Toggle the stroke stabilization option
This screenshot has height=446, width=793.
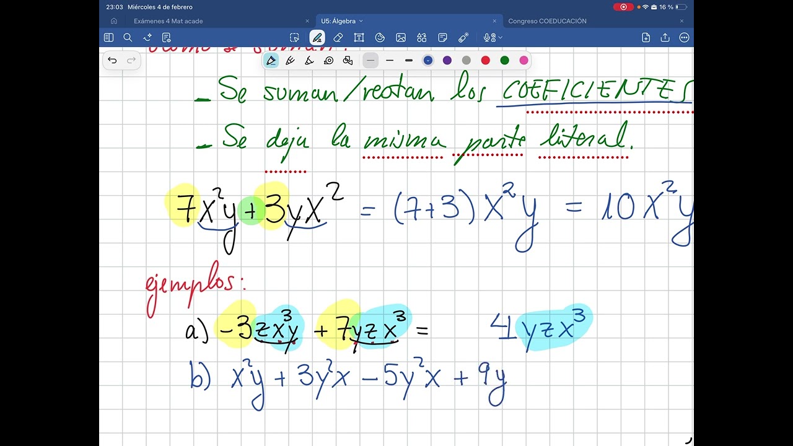coord(328,60)
